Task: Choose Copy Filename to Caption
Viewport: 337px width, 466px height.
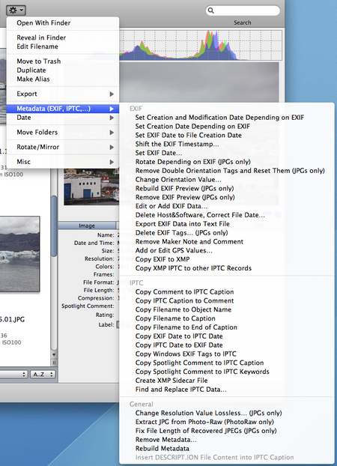Action: pyautogui.click(x=227, y=318)
